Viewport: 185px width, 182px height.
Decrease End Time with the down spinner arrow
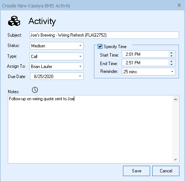pyautogui.click(x=171, y=64)
